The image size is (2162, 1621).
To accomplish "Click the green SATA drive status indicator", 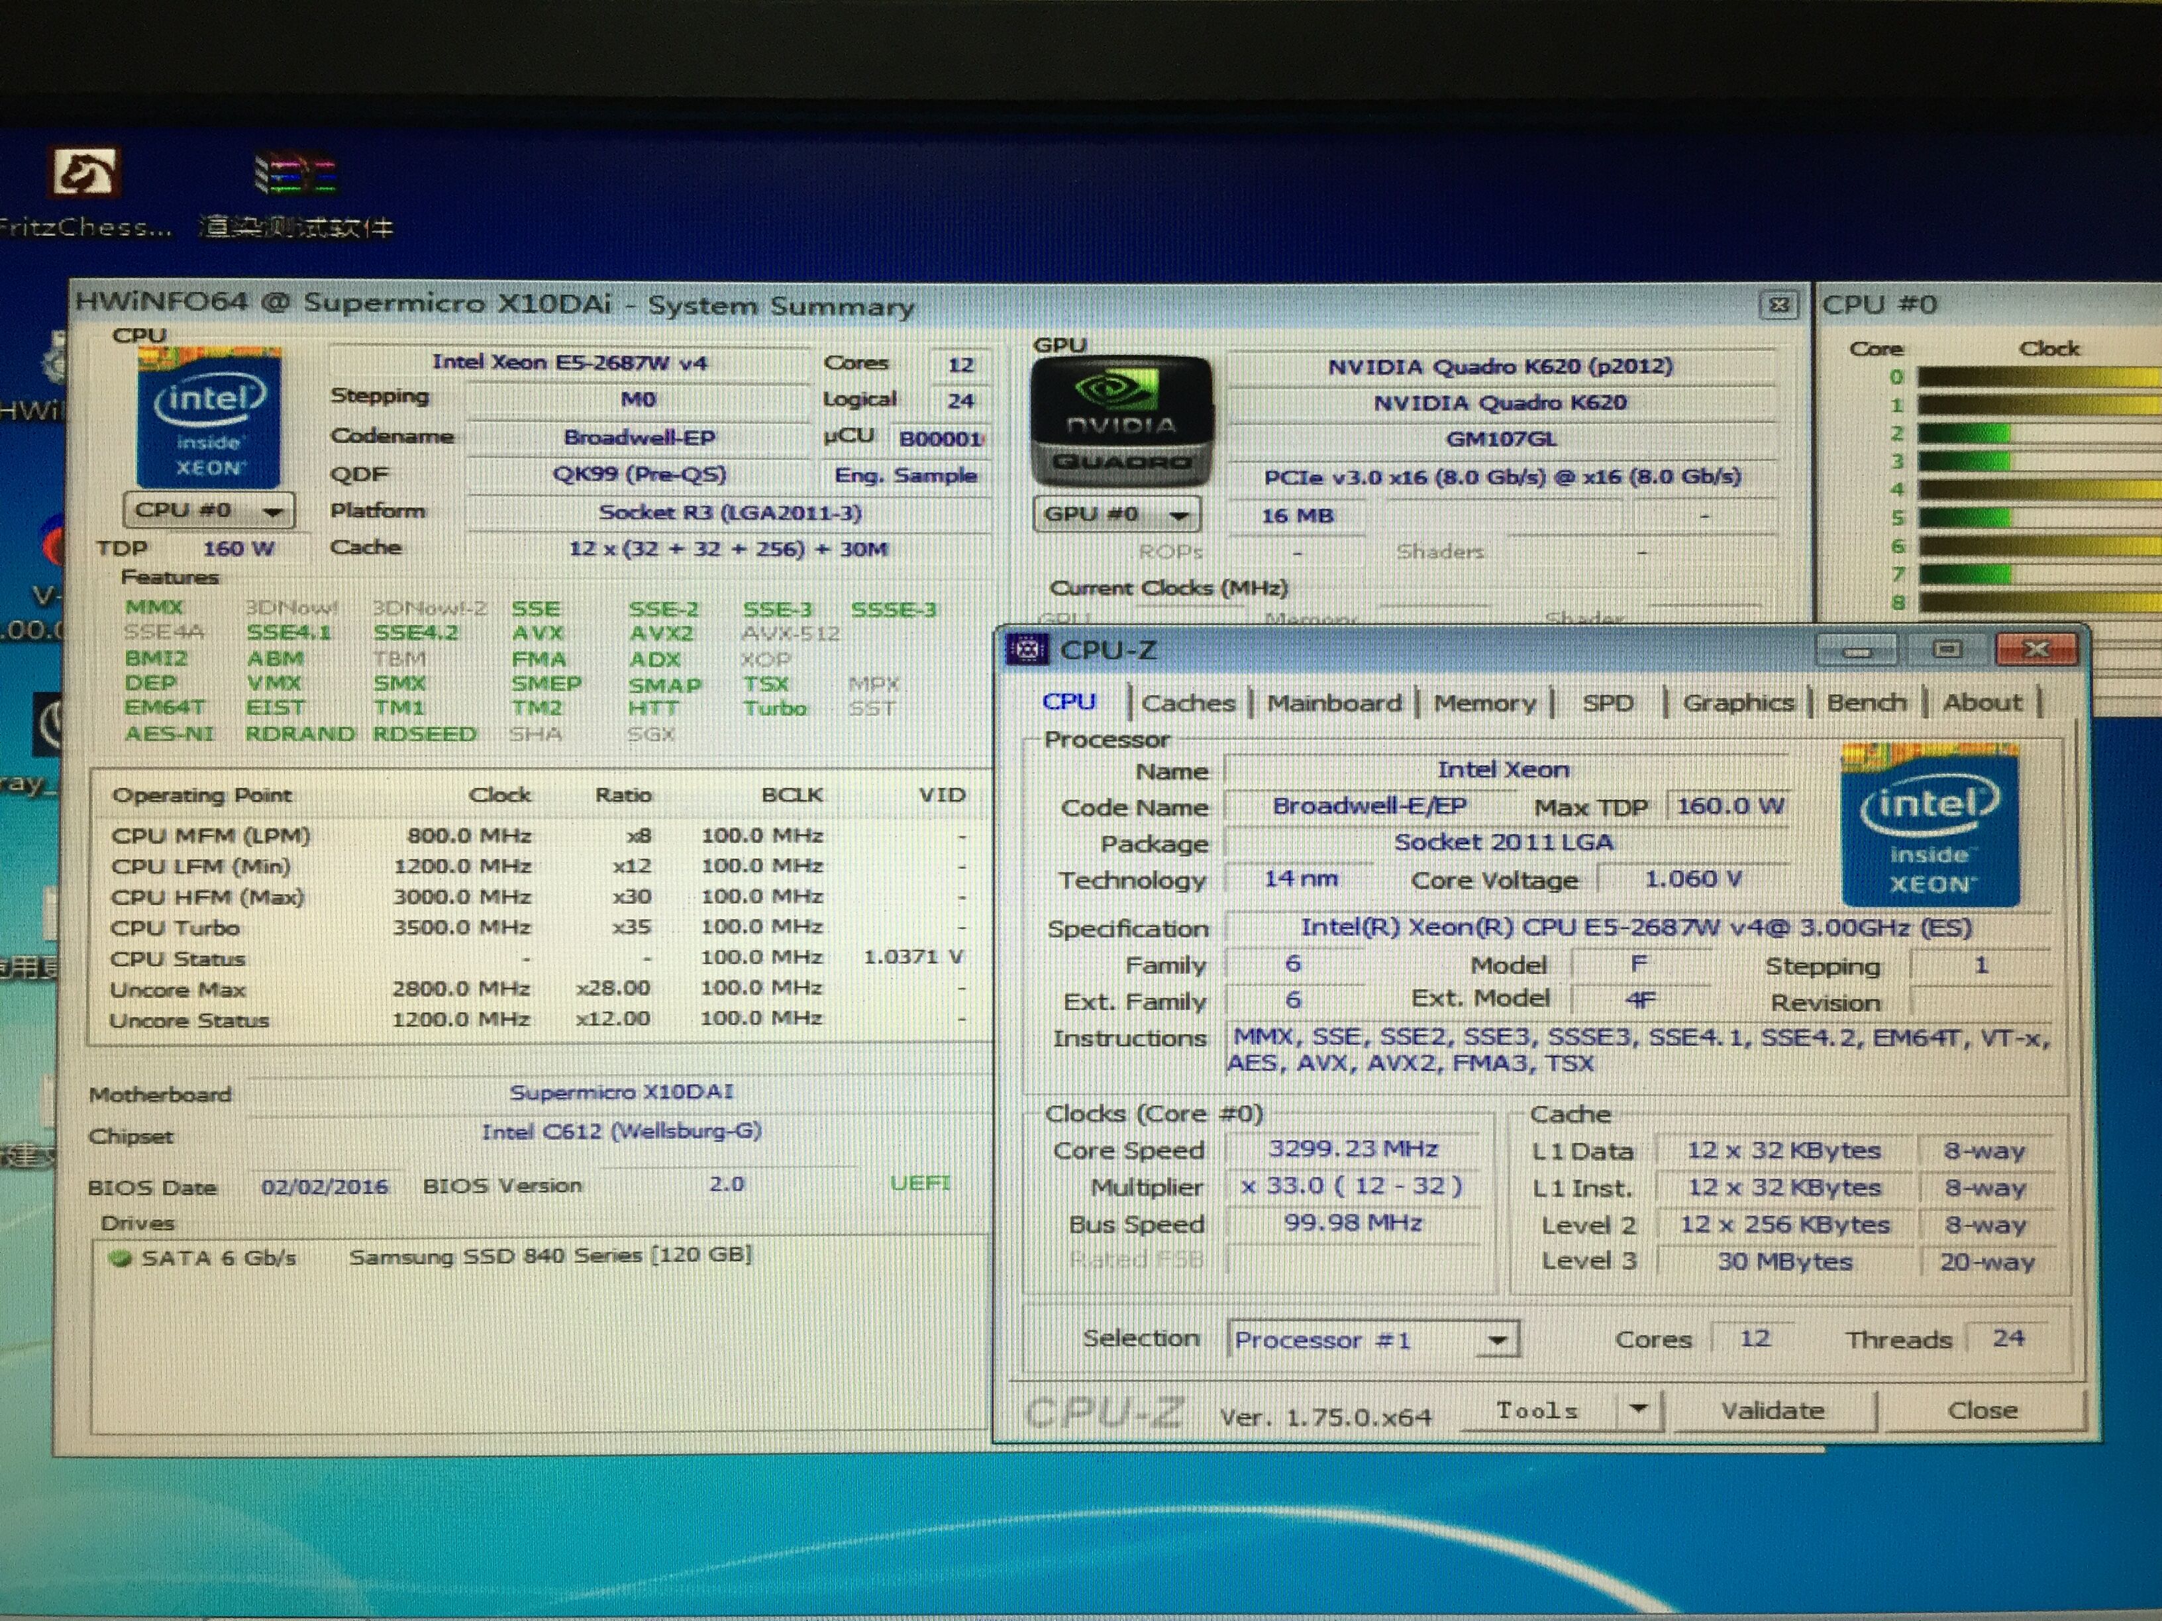I will pos(121,1257).
